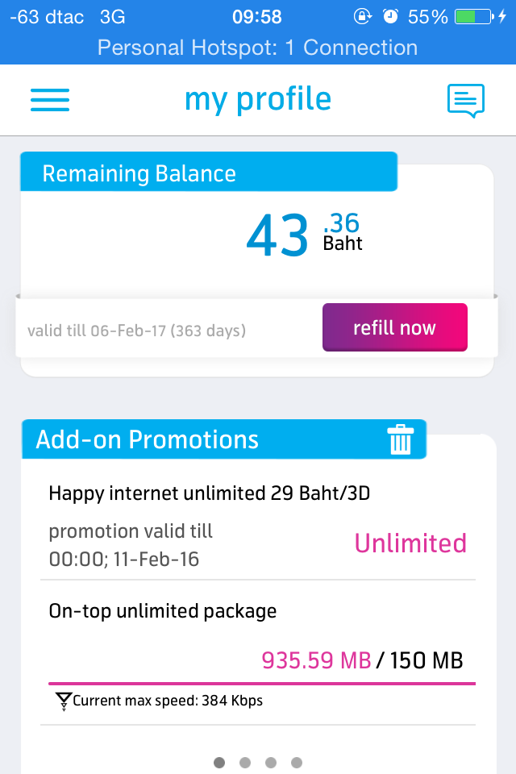Viewport: 516px width, 774px height.
Task: Jump to the fourth page dot
Action: tap(296, 763)
